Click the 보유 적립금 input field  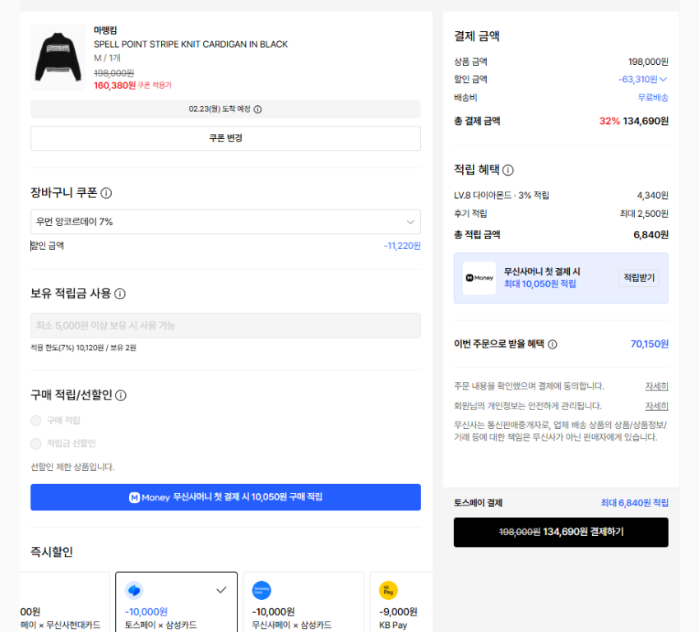pos(225,325)
